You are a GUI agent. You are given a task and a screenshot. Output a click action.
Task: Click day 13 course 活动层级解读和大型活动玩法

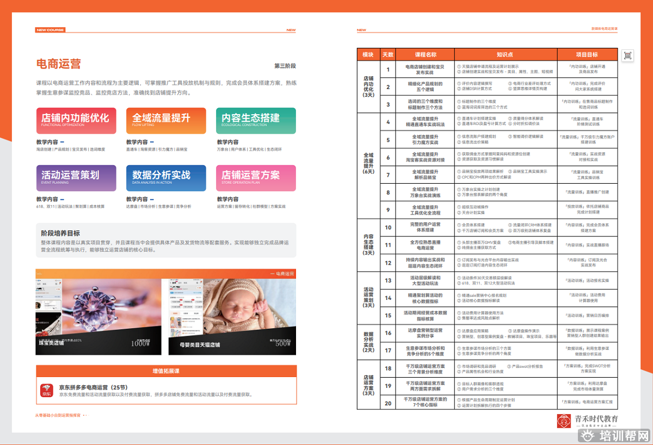426,280
